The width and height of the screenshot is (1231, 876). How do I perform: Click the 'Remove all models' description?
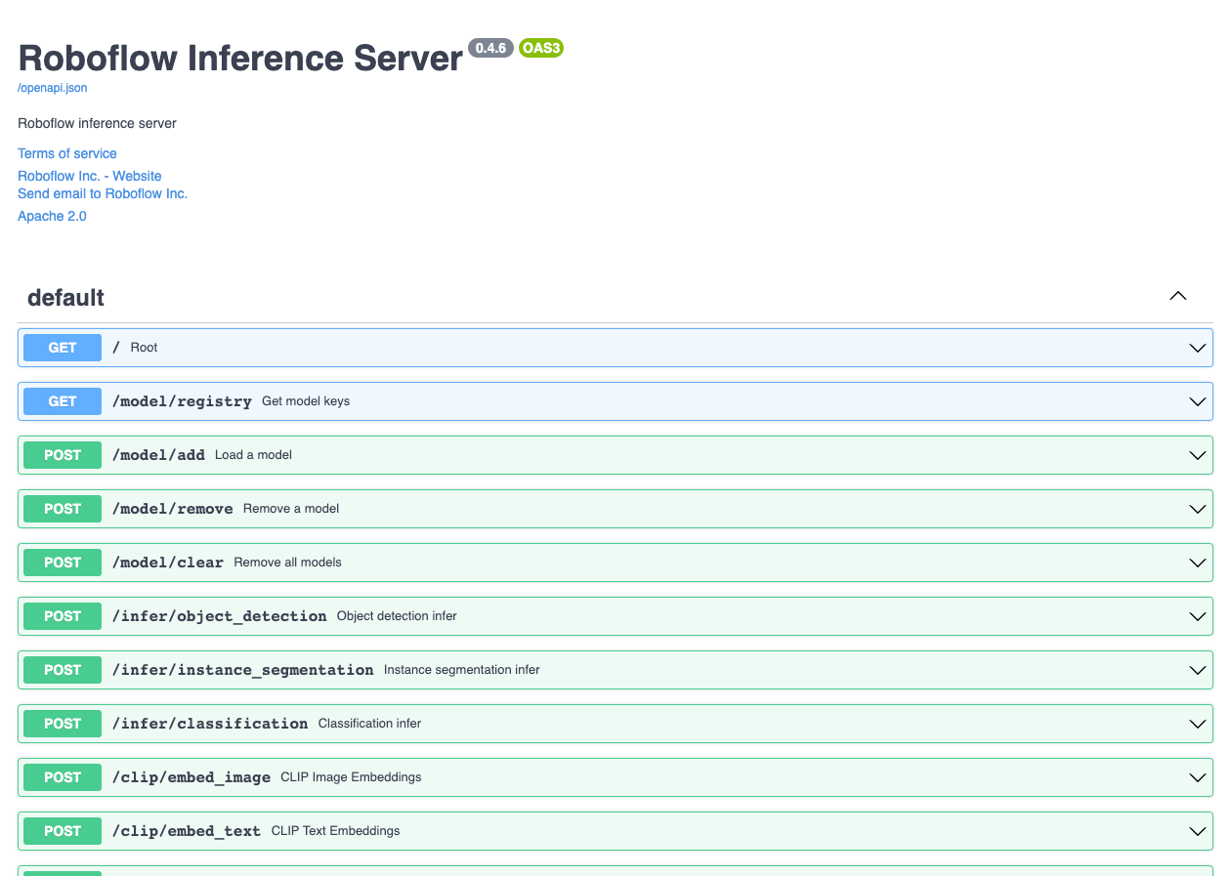287,563
